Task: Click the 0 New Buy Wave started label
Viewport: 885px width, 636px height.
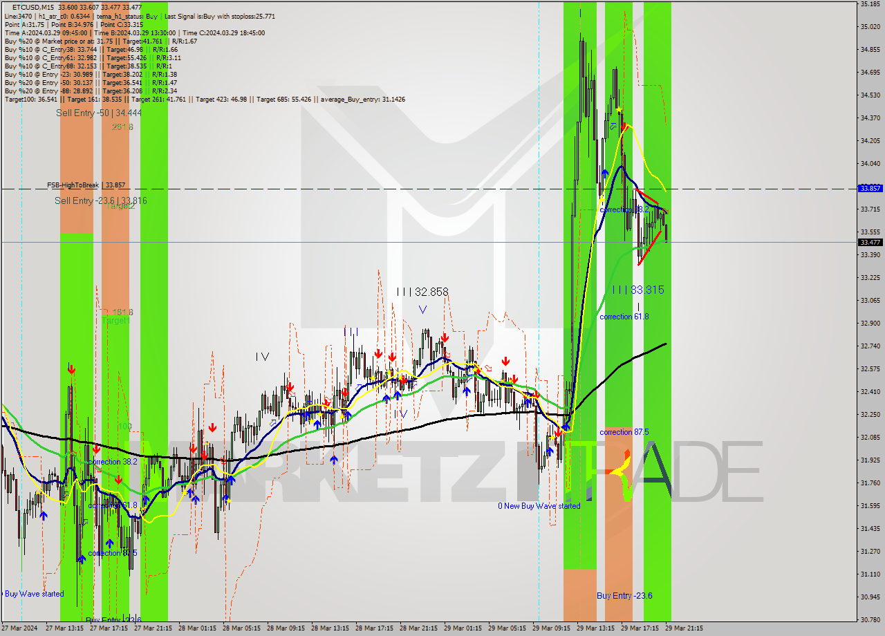Action: [539, 506]
